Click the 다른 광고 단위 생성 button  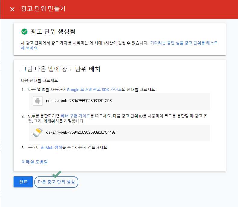coord(56,182)
